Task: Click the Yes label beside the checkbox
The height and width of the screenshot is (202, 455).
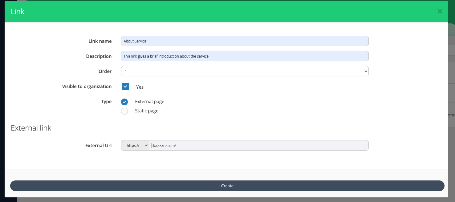Action: (x=140, y=87)
